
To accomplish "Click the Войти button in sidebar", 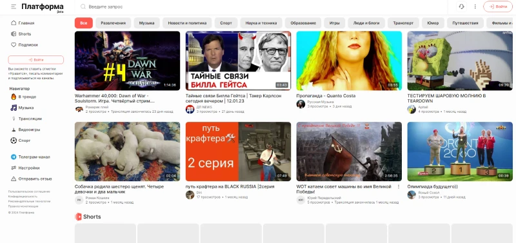I will pos(36,60).
